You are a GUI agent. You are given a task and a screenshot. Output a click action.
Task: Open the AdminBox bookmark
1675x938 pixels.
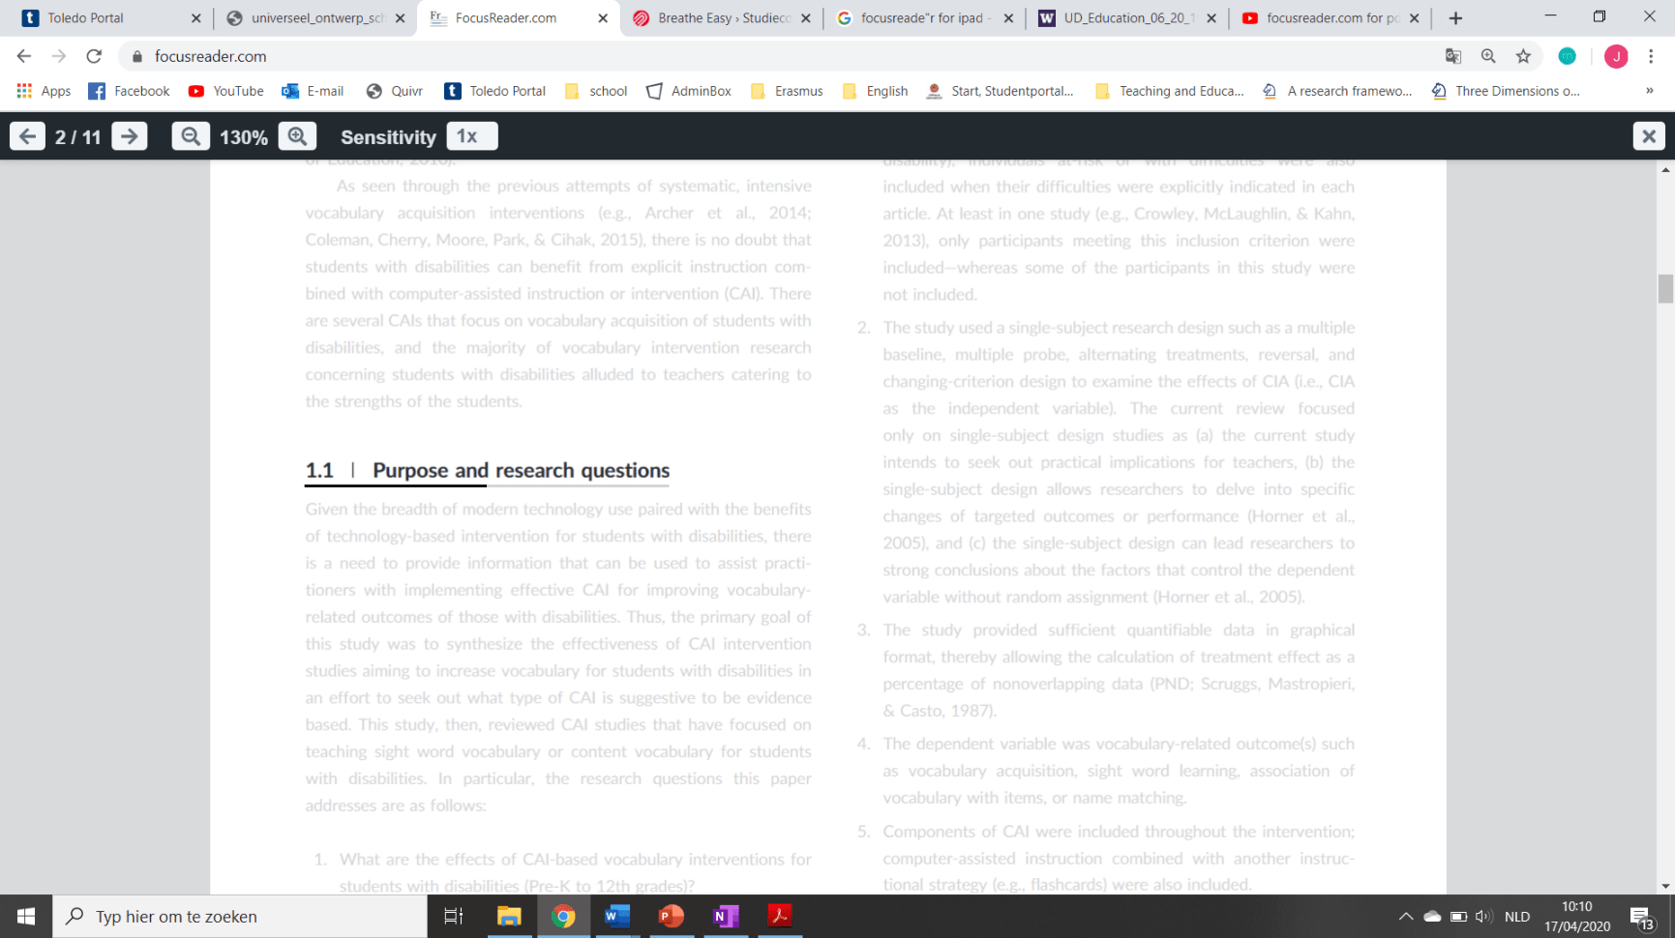pos(688,91)
